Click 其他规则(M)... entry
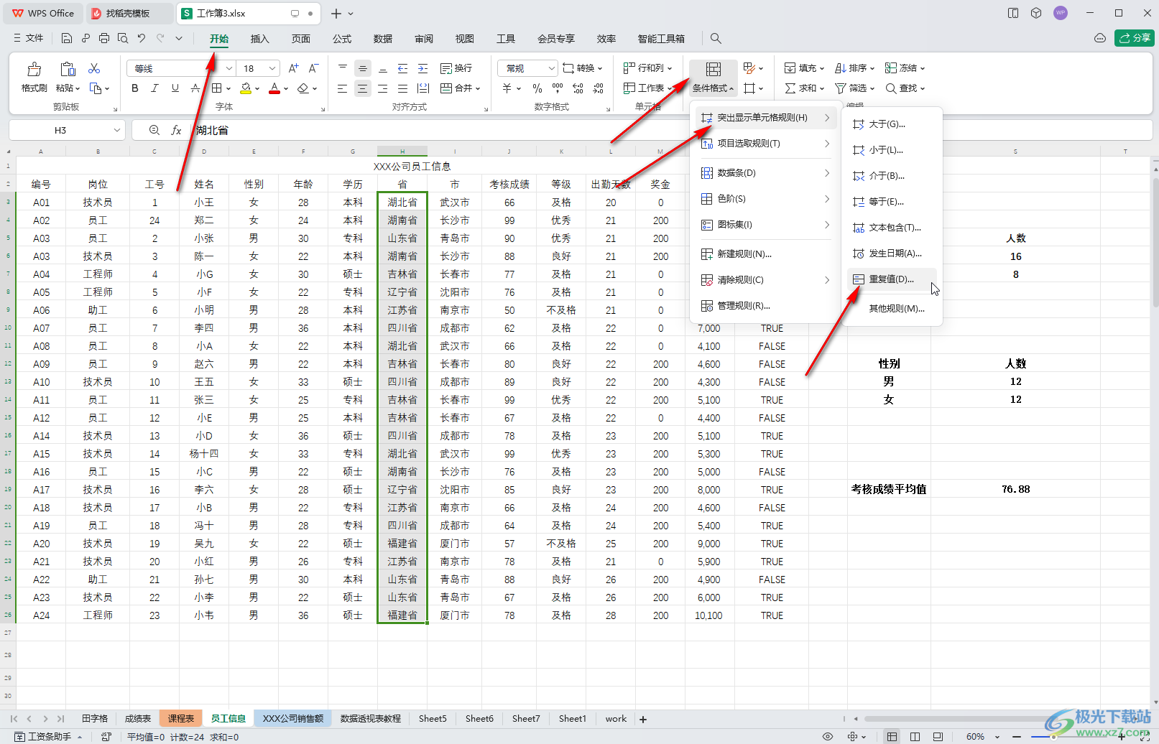This screenshot has width=1159, height=744. coord(892,309)
